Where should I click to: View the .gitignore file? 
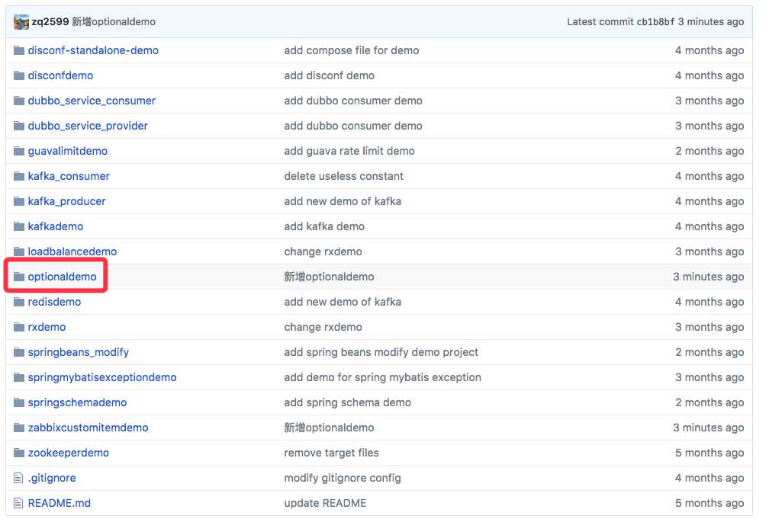[52, 478]
